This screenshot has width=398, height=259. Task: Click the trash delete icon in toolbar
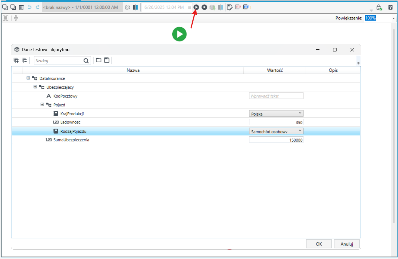click(x=21, y=7)
